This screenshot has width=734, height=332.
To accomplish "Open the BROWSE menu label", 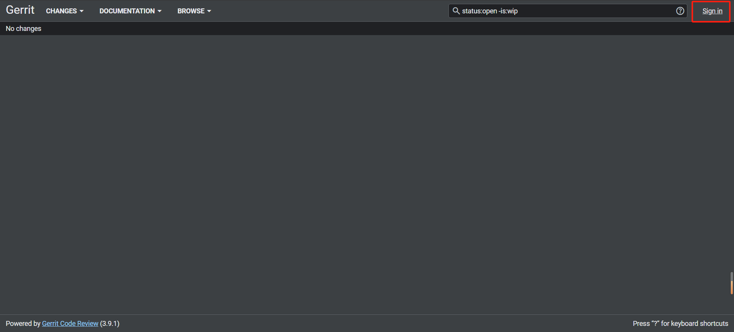I will (x=191, y=11).
